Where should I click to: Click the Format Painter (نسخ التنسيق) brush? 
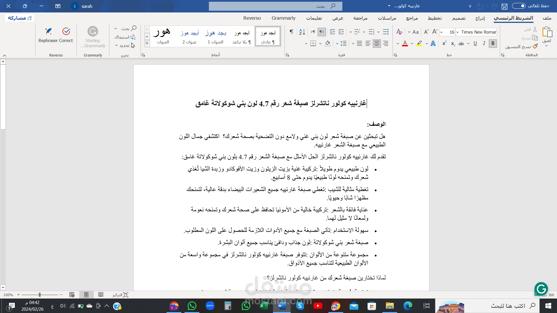point(535,46)
